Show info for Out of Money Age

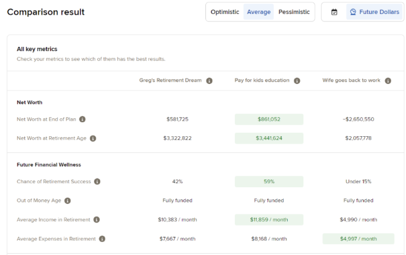click(x=67, y=201)
